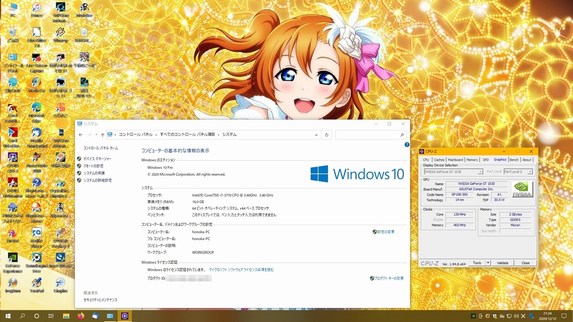This screenshot has height=322, width=573.
Task: Open the Corel VideoStudio desktop icon
Action: [13, 138]
